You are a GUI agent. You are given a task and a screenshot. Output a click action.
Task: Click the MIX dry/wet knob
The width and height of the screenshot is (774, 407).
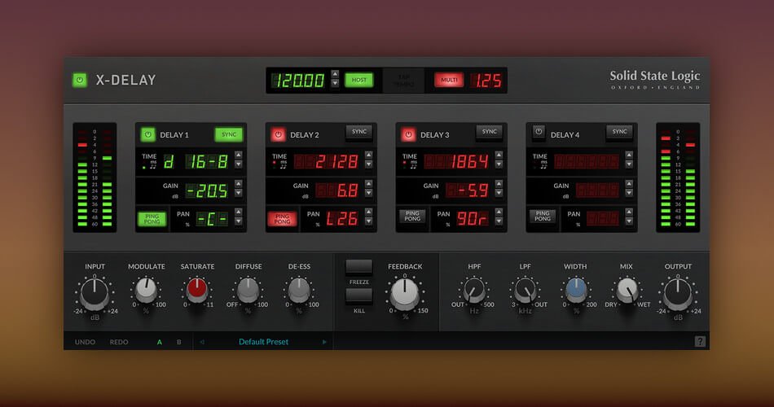pos(627,290)
